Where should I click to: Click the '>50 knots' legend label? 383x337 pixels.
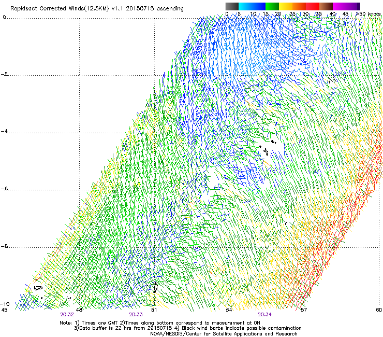click(369, 14)
